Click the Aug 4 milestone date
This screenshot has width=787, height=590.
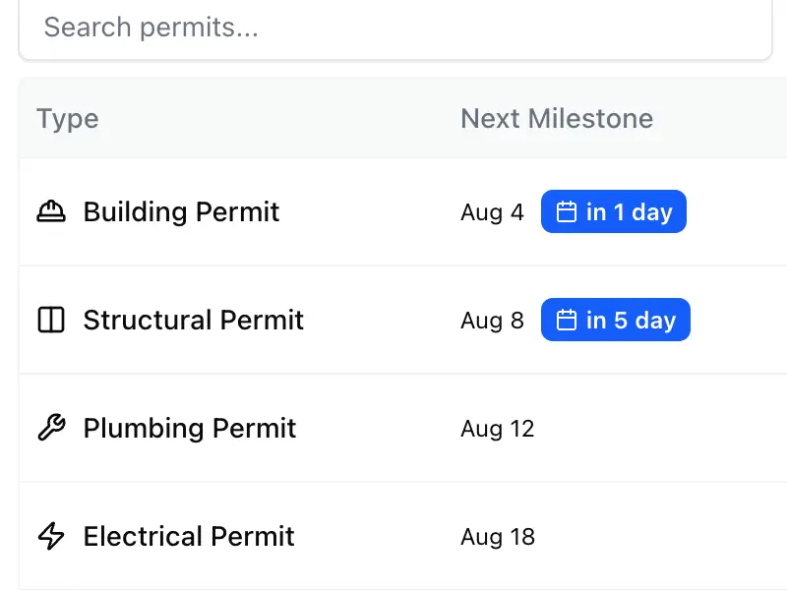(492, 211)
